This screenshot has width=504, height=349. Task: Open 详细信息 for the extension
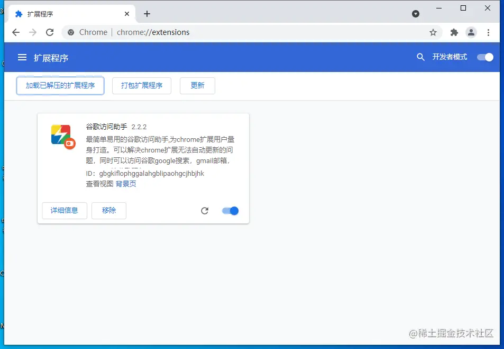pos(65,211)
